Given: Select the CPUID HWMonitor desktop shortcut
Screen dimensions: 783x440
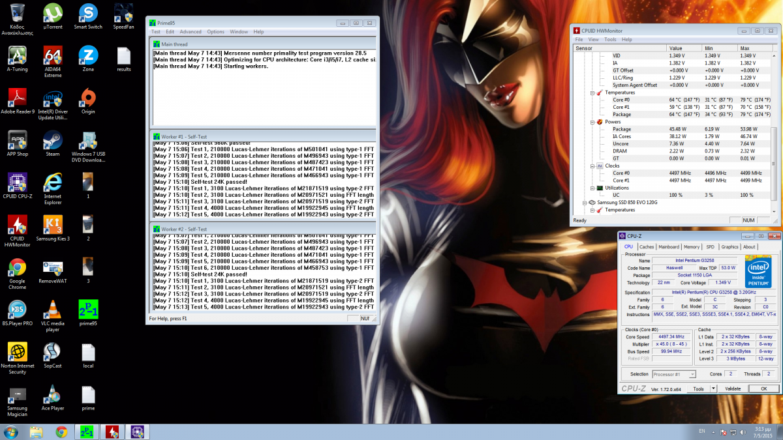Looking at the screenshot, I should pos(17,231).
